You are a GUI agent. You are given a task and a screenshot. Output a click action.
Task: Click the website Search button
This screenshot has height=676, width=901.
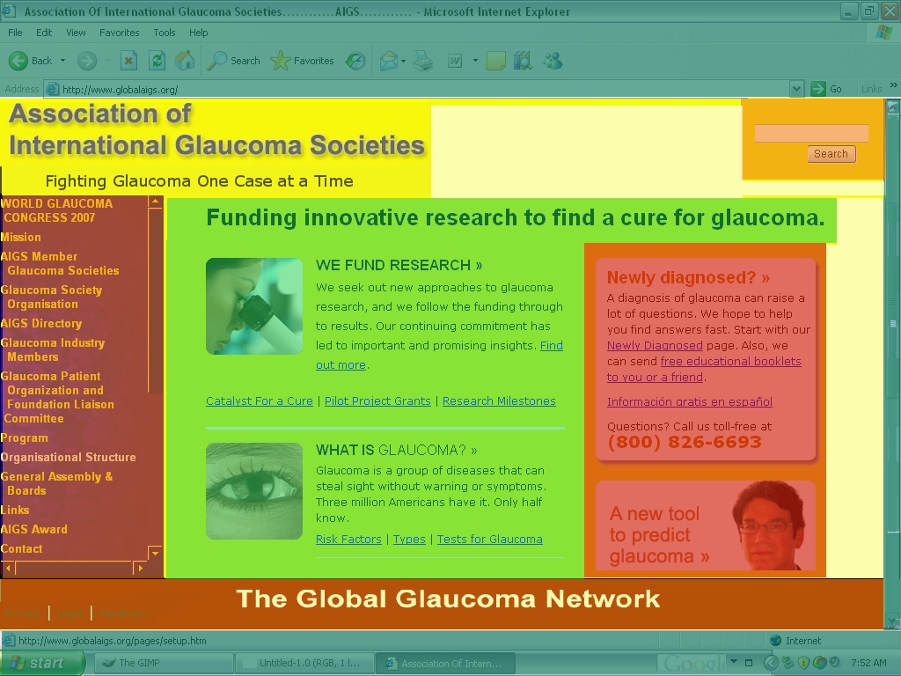pyautogui.click(x=831, y=154)
